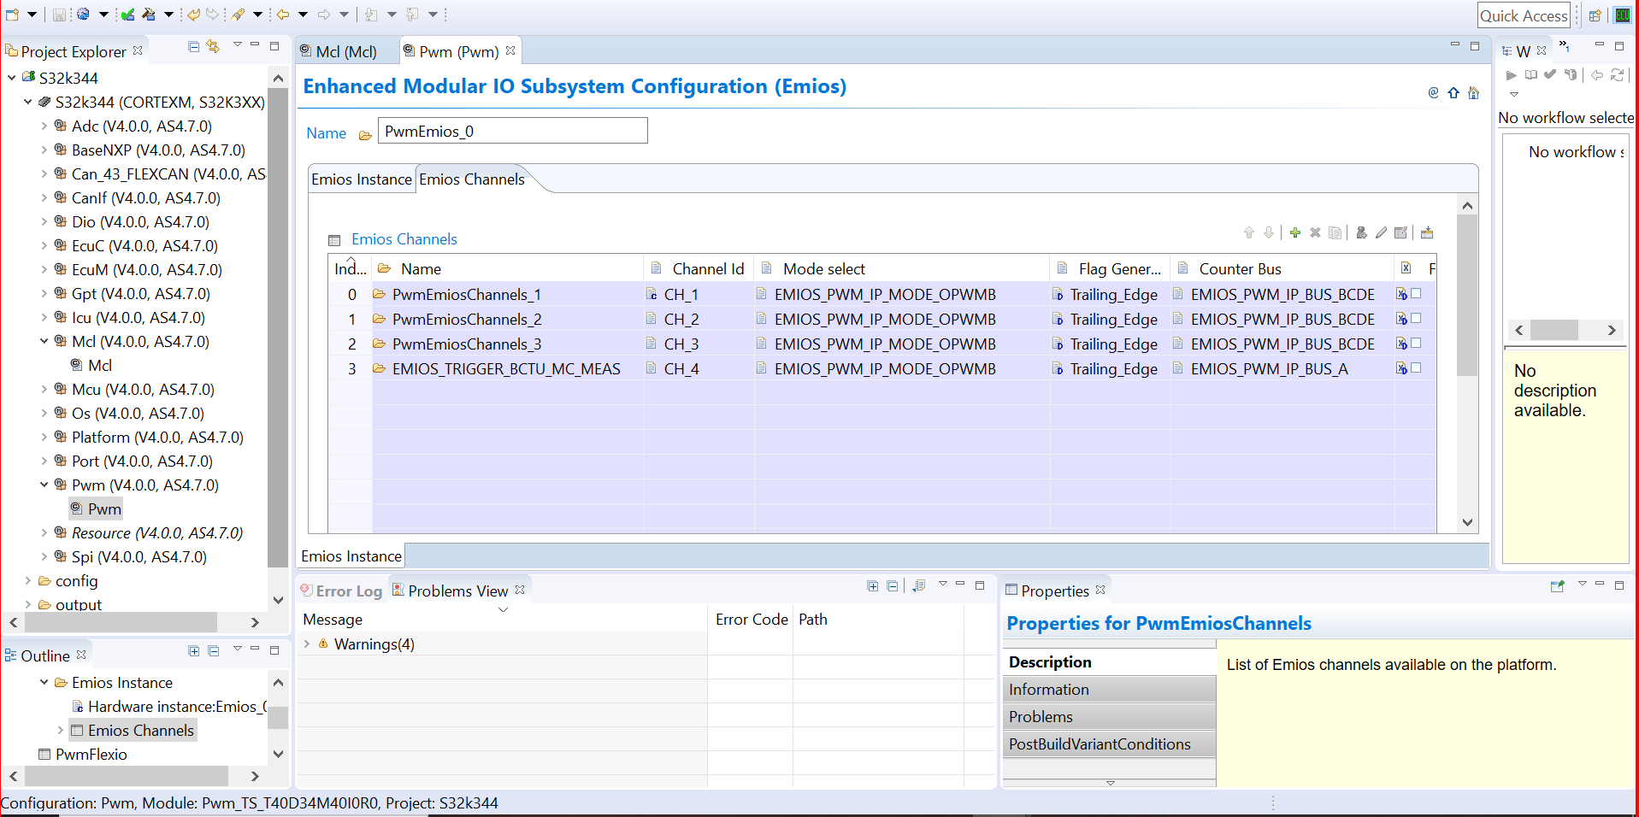Select the PwmEmiosChannels_2 name cell
This screenshot has width=1639, height=817.
pos(508,319)
